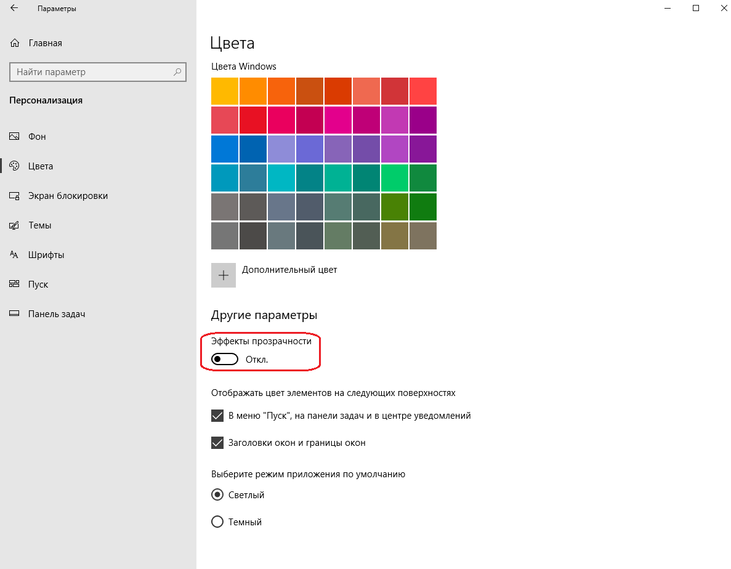Click the Цвета Windows label
Viewport: 731px width, 569px height.
coord(244,66)
